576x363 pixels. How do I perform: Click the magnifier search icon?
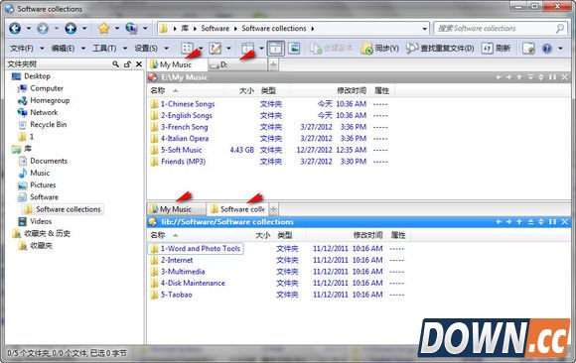pos(560,28)
